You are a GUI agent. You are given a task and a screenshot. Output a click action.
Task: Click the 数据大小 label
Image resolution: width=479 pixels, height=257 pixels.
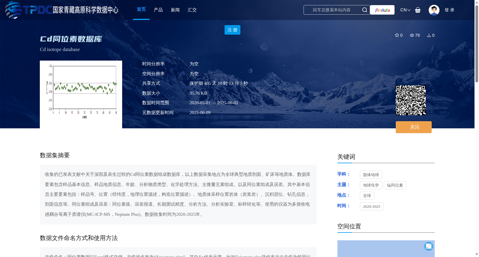click(151, 93)
